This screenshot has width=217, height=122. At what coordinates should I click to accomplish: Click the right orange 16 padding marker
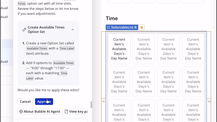coord(209,101)
